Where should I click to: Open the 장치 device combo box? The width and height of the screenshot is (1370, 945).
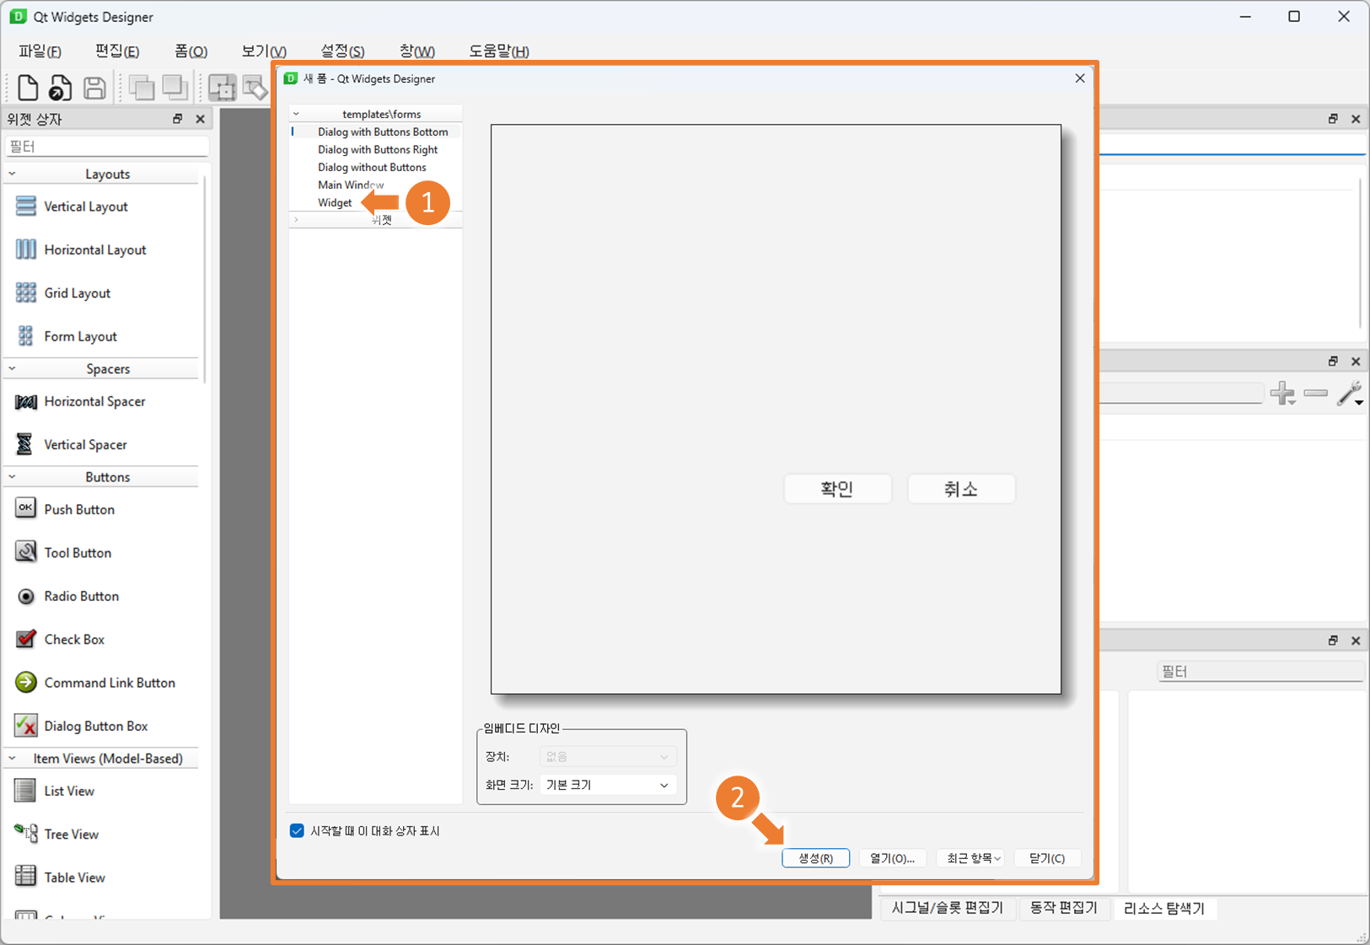point(608,757)
